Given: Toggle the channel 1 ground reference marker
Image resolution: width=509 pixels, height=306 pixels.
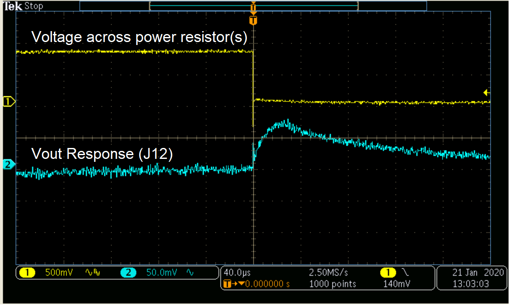Looking at the screenshot, I should 8,102.
